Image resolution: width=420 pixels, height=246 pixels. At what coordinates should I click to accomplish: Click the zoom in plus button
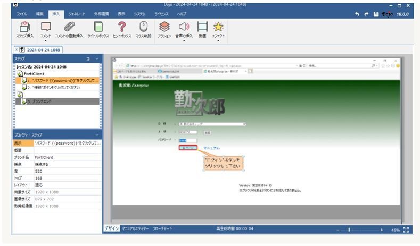(x=382, y=230)
